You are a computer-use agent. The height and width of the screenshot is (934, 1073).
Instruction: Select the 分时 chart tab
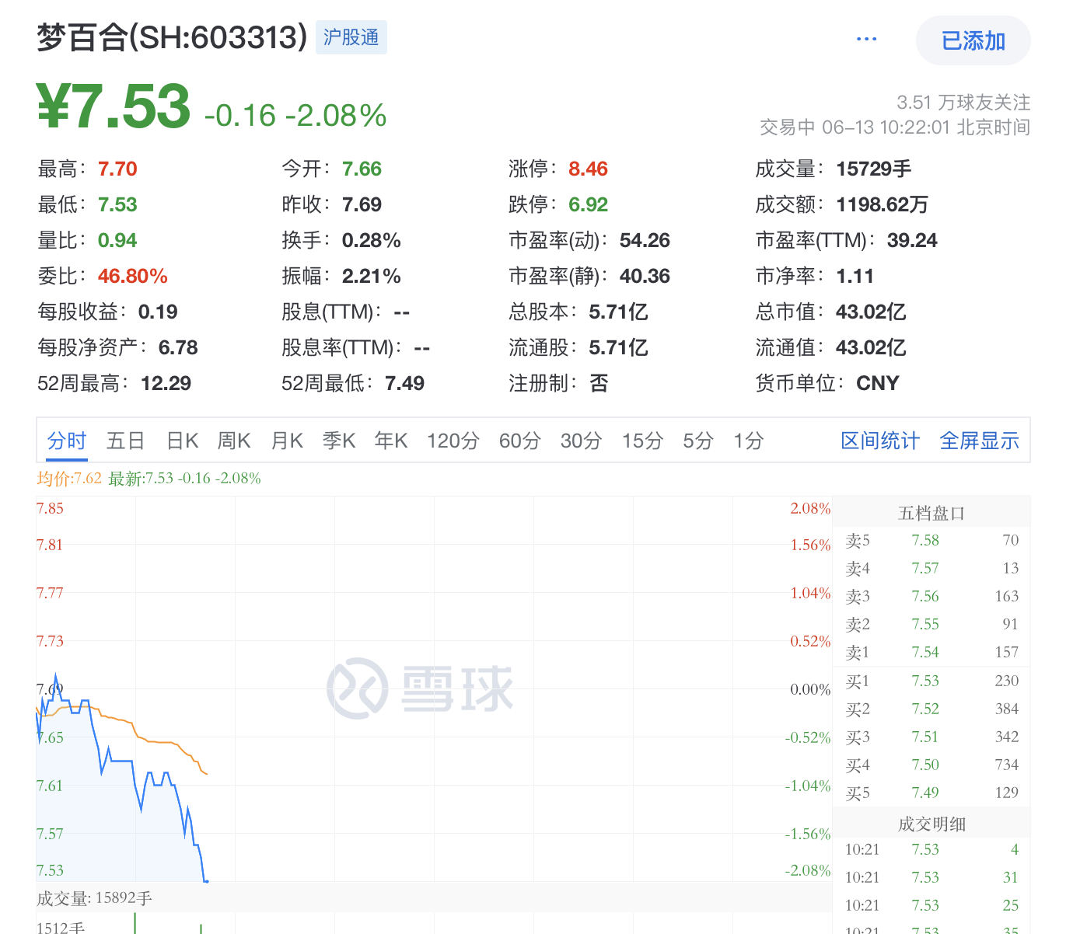(x=67, y=441)
